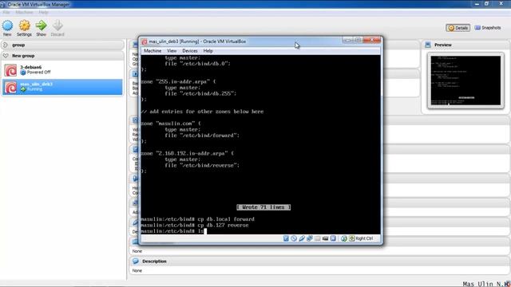
Task: Click the VM preview thumbnail
Action: 465,81
